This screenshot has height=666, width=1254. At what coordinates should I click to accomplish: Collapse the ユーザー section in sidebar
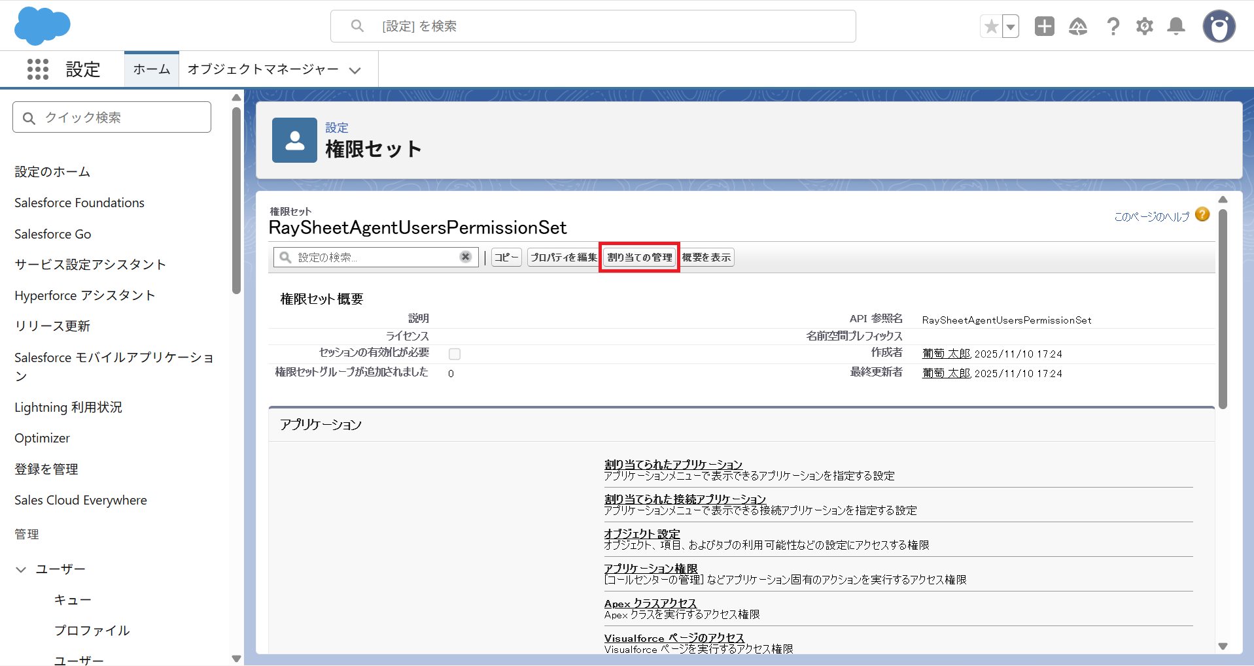[x=21, y=569]
